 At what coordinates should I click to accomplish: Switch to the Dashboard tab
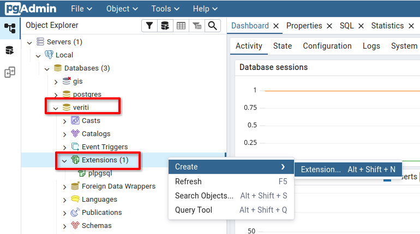(250, 26)
